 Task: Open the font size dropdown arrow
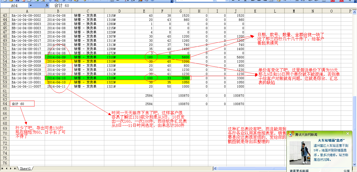coord(227,1)
